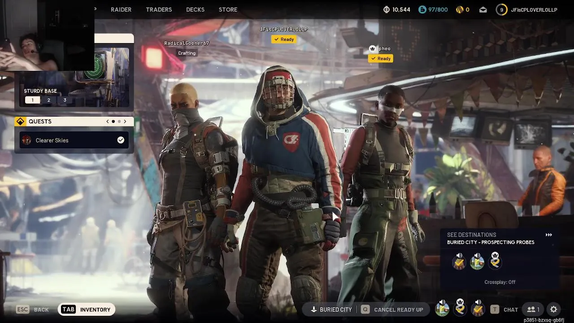574x323 pixels.
Task: Expand See Destinations with the triple arrows
Action: (548, 235)
